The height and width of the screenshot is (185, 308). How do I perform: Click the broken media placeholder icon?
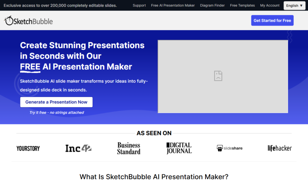coord(218,76)
